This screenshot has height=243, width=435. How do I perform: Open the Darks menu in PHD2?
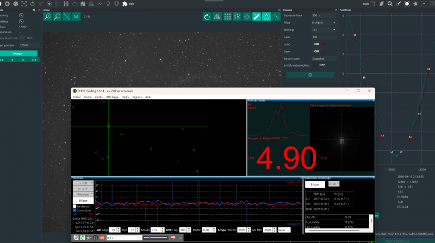[125, 97]
